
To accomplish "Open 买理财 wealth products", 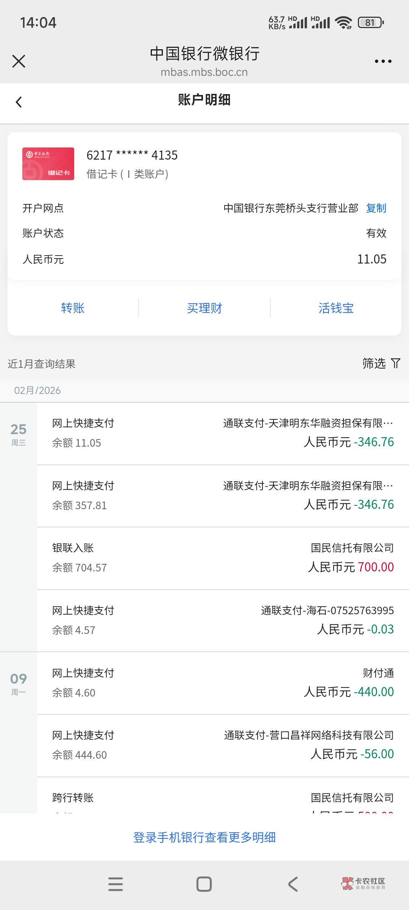I will [x=204, y=308].
